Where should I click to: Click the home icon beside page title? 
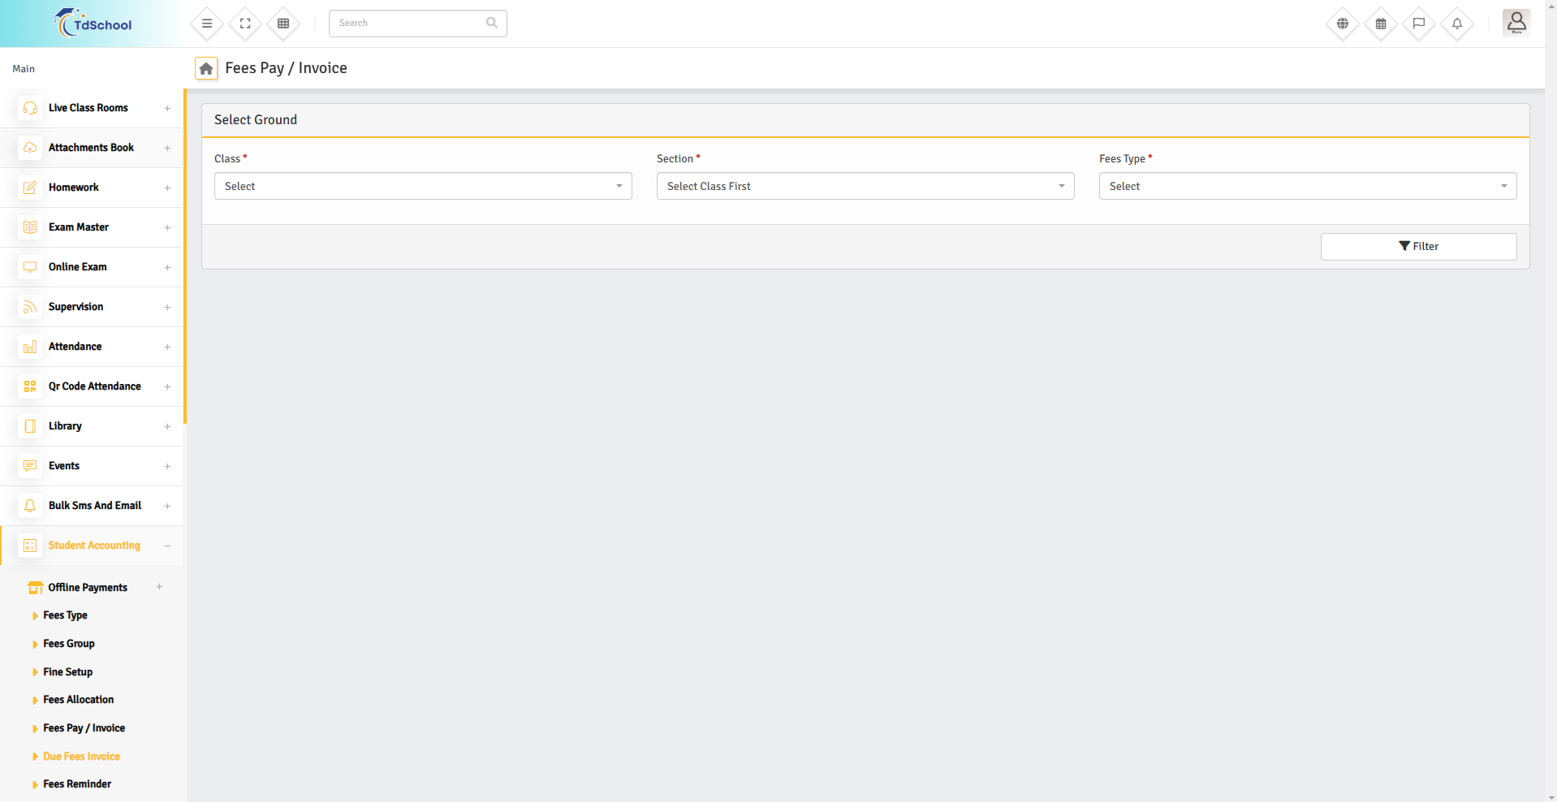pos(206,68)
